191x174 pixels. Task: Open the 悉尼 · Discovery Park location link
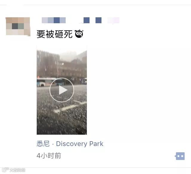click(70, 144)
